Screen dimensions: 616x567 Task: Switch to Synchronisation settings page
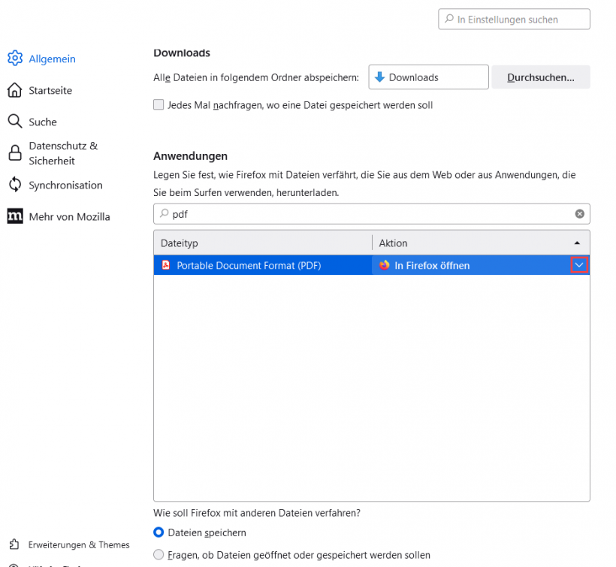pos(65,185)
